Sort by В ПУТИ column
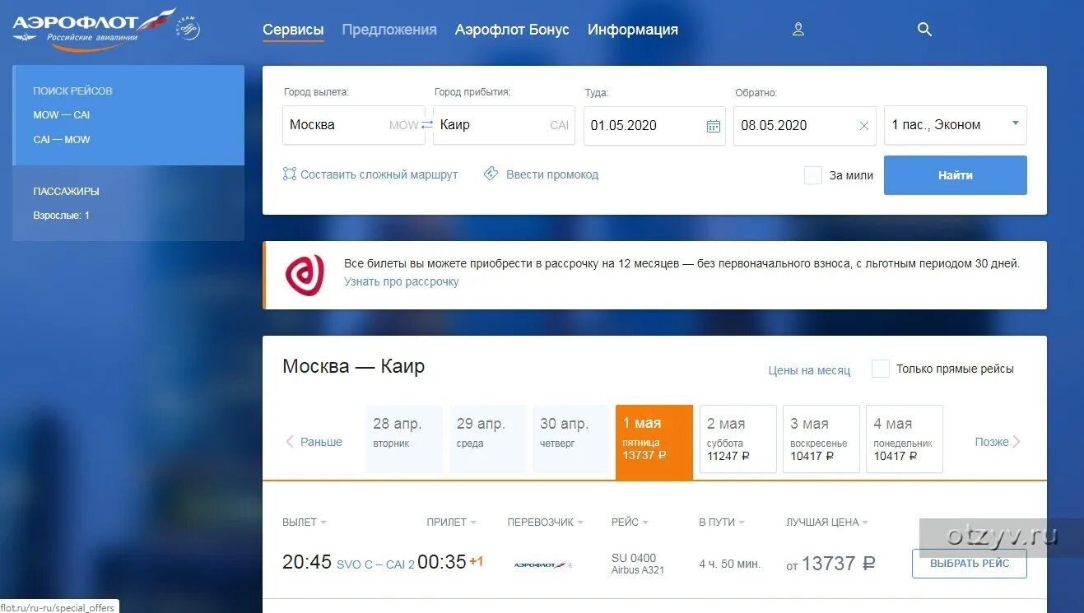This screenshot has height=613, width=1084. coord(722,522)
